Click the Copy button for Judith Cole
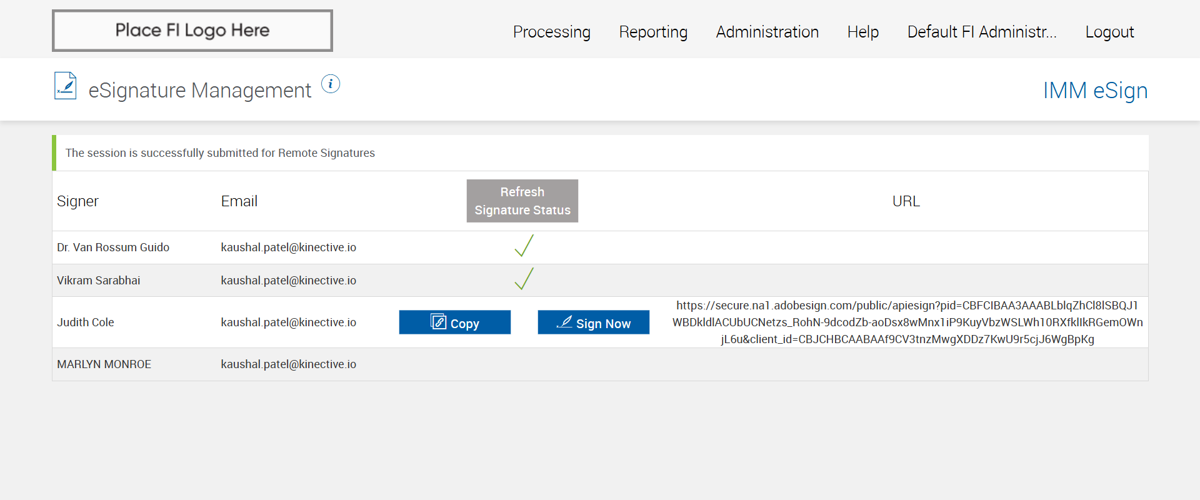The image size is (1200, 500). [455, 322]
